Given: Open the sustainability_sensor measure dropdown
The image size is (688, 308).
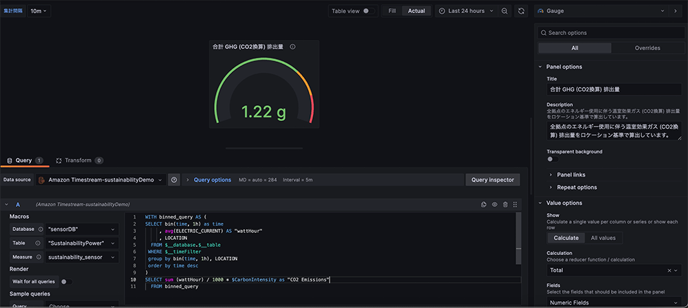Looking at the screenshot, I should point(82,257).
